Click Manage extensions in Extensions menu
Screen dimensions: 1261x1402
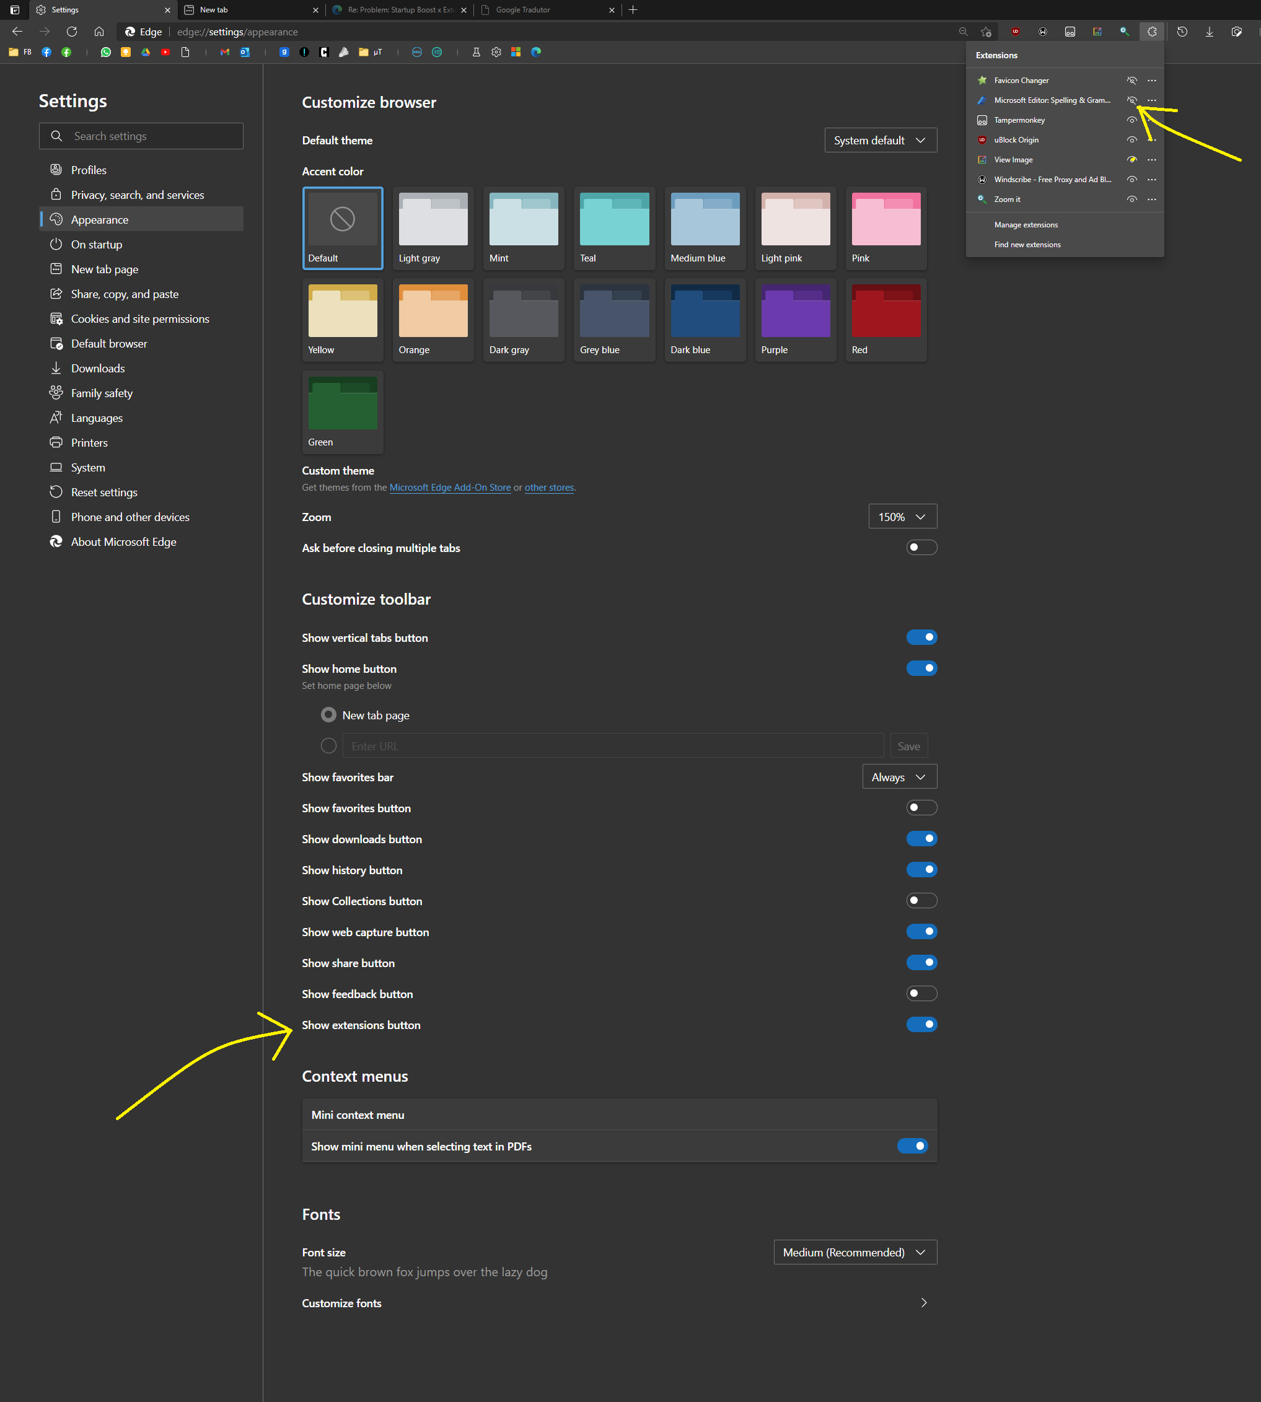click(1026, 224)
